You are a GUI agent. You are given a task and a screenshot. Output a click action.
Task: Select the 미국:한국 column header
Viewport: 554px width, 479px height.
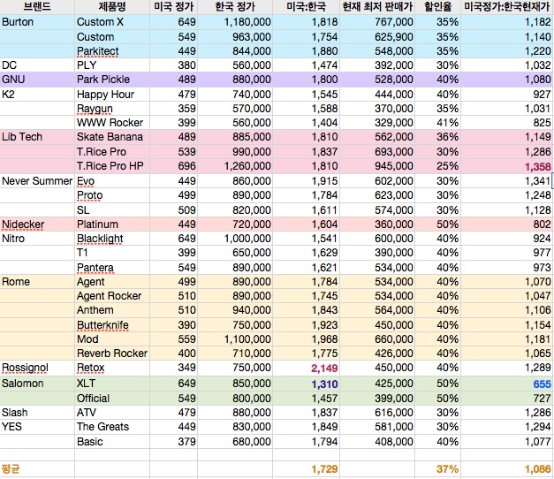pyautogui.click(x=307, y=7)
